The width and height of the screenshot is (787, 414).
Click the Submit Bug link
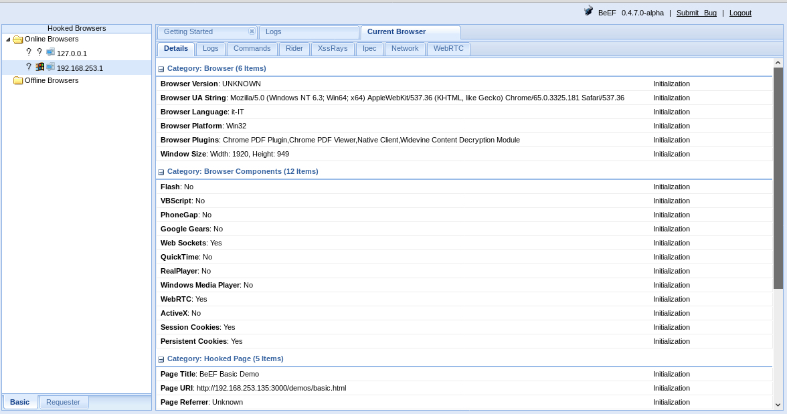[696, 13]
